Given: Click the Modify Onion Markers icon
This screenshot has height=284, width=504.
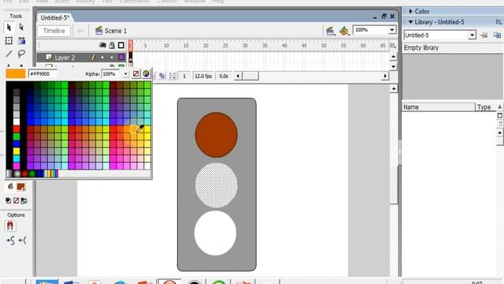Looking at the screenshot, I should (172, 76).
